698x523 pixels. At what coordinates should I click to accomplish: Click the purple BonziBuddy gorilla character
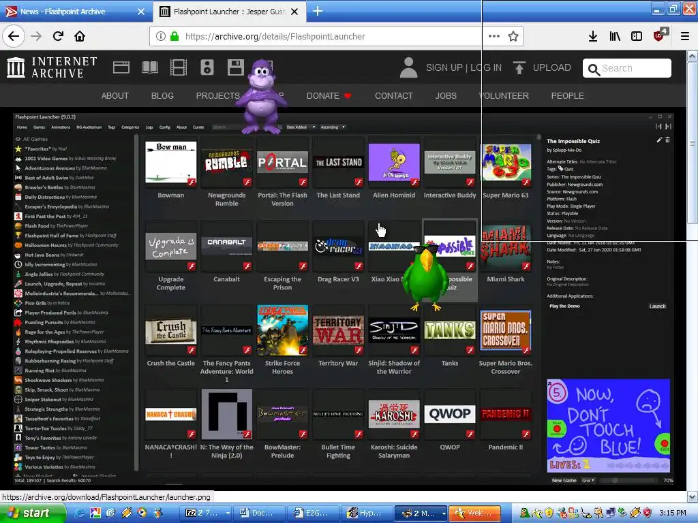point(261,97)
